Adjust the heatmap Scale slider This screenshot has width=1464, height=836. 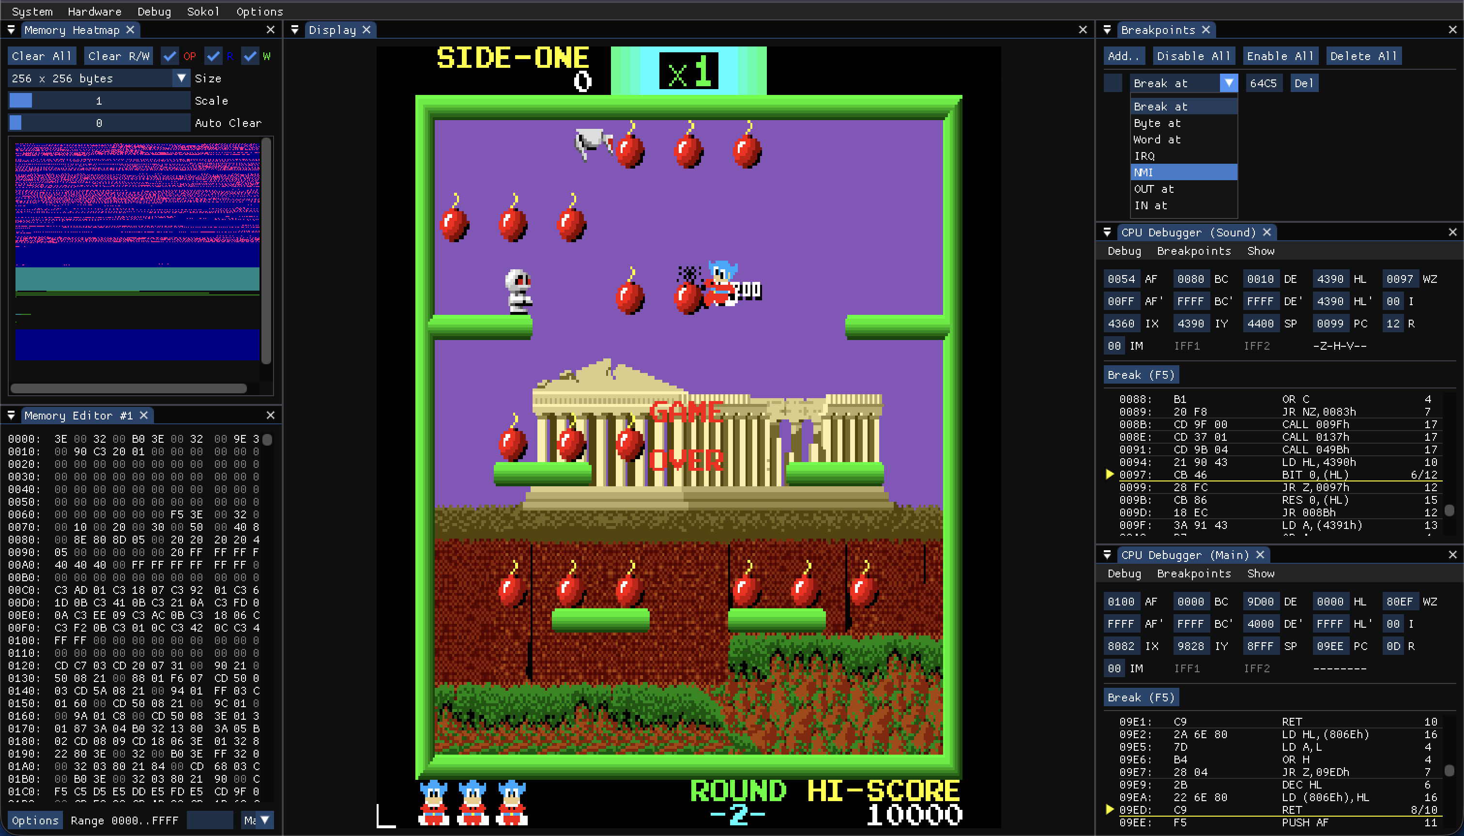click(x=99, y=101)
